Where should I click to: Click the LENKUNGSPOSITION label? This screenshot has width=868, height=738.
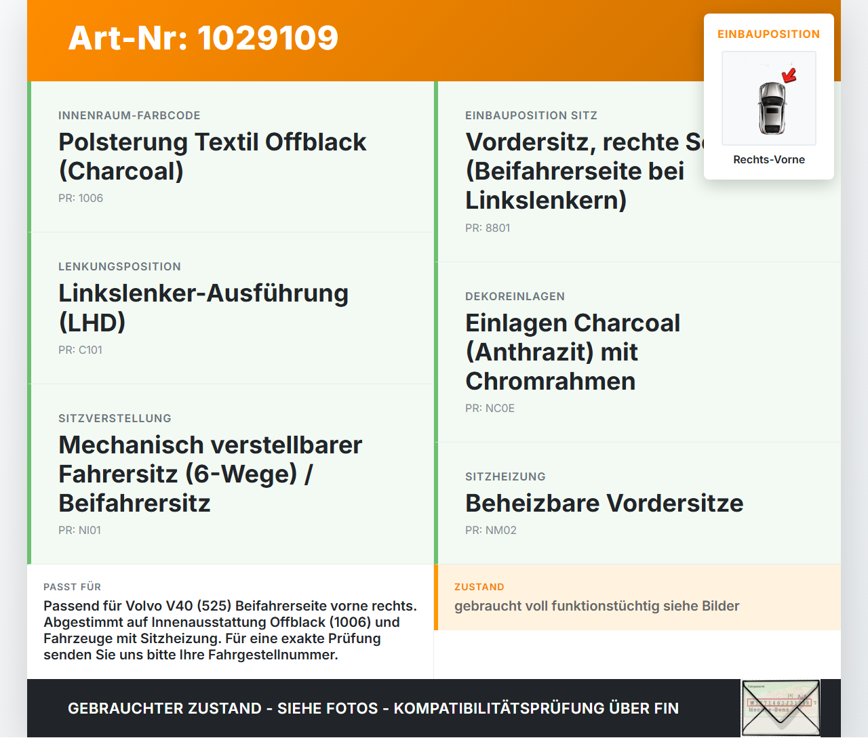tap(120, 267)
